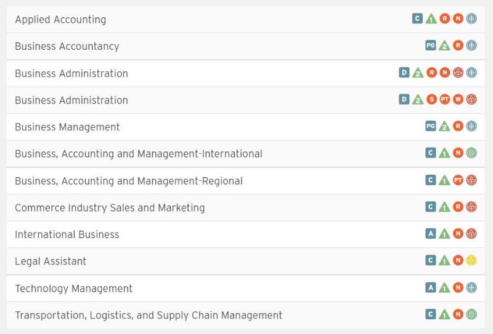This screenshot has width=493, height=334.
Task: Click the PG icon next to Business Accountancy
Action: pyautogui.click(x=430, y=46)
